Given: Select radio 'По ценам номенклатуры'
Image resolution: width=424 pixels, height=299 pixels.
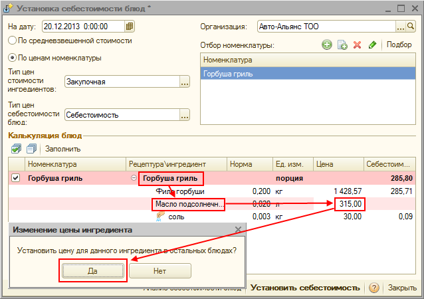Looking at the screenshot, I should point(13,58).
